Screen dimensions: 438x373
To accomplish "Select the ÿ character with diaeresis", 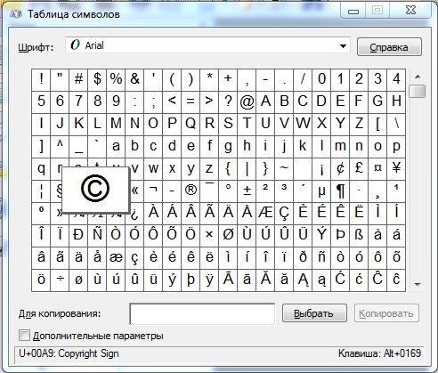I will coord(209,280).
